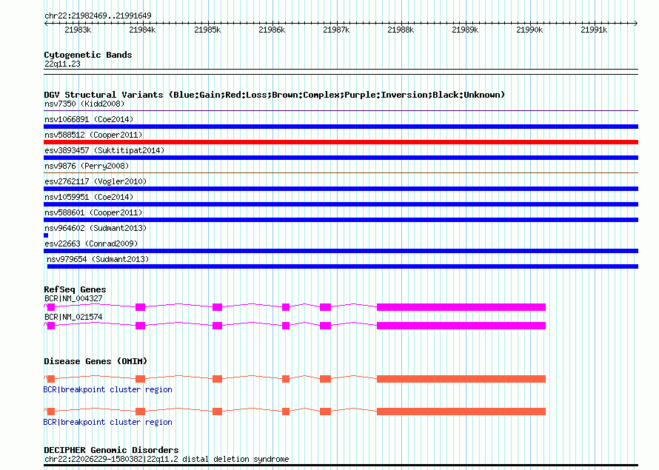Open the nsv1066891 (Coe2014) variant label
This screenshot has width=659, height=470.
pyautogui.click(x=89, y=119)
